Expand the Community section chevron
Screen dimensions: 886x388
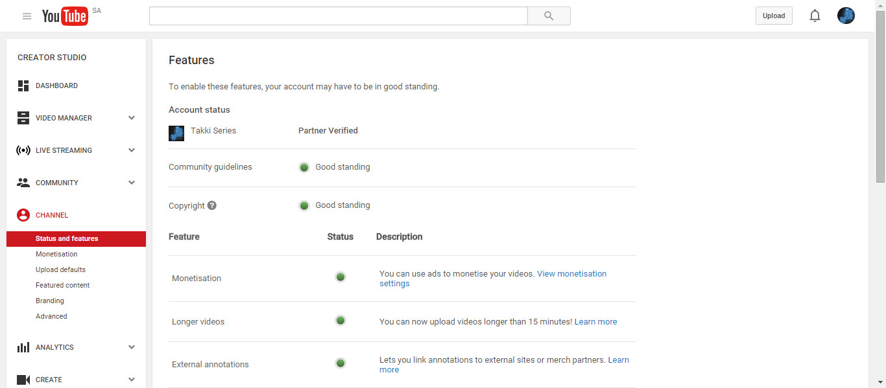point(132,183)
